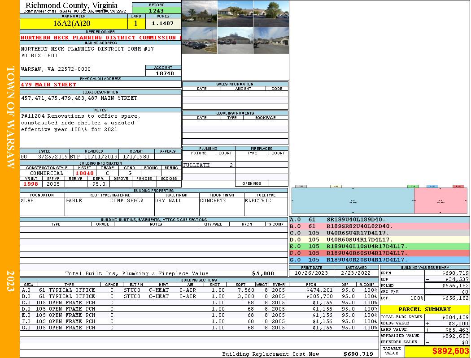
Task: Select the G.0 legend row
Action: pos(379,260)
